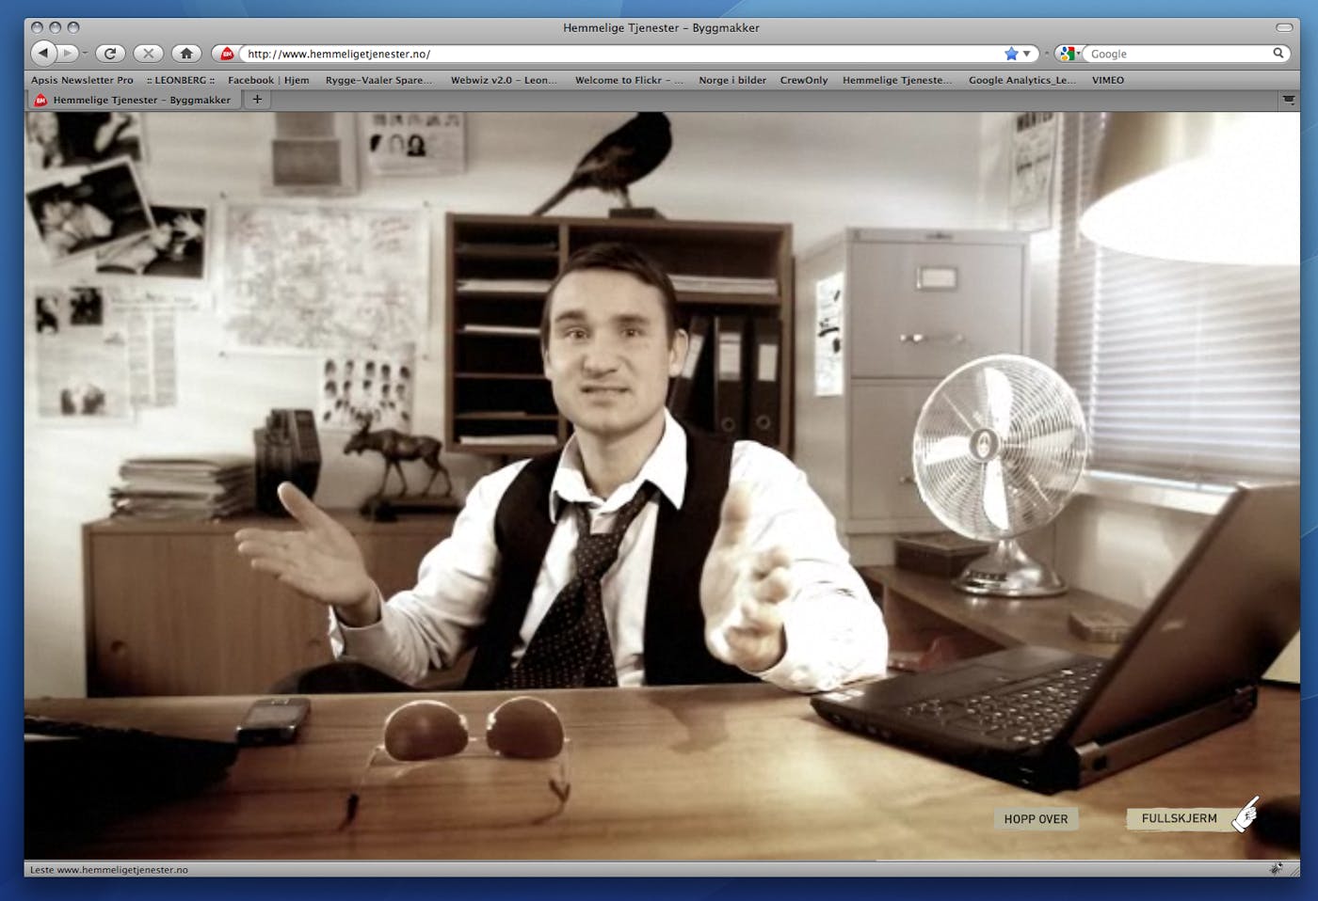Switch the video to FULLSKJERM
This screenshot has height=901, width=1318.
click(x=1179, y=818)
